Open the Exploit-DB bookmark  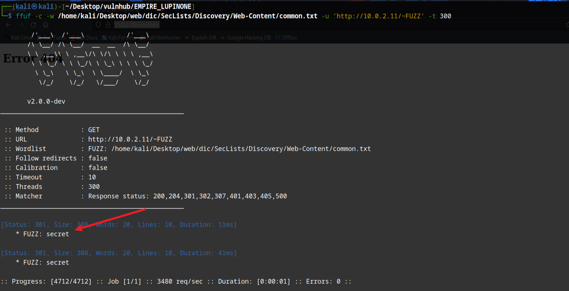click(203, 38)
